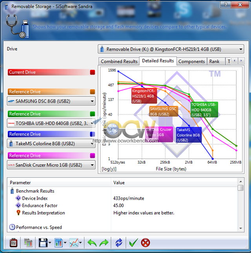Click the benchmark engine options icon
Image resolution: width=251 pixels, height=253 pixels.
tap(13, 243)
